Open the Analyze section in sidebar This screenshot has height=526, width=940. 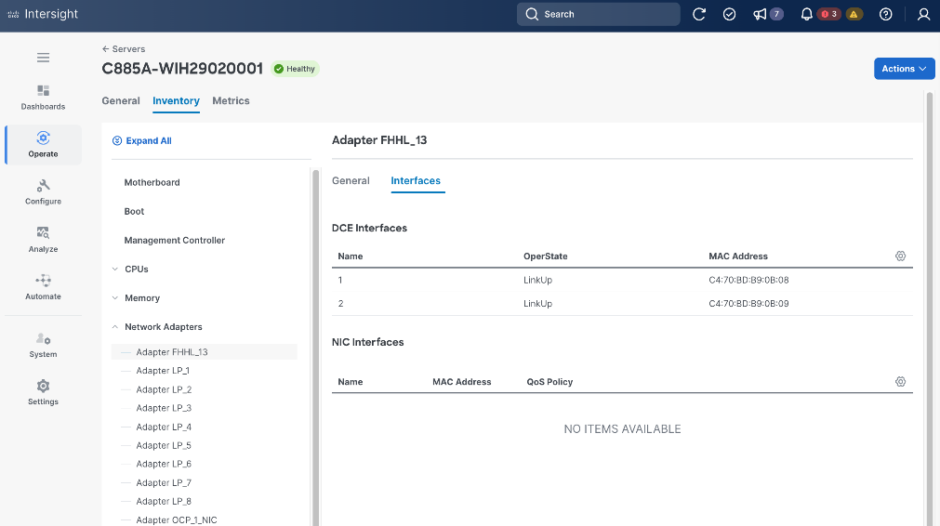coord(43,239)
